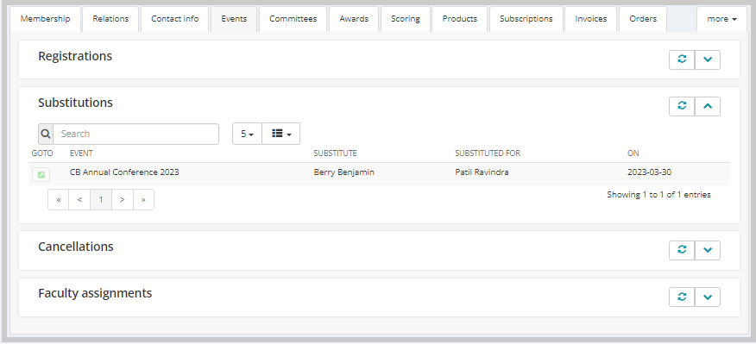
Task: Click the CB Annual Conference 2023 cell
Action: tap(124, 172)
